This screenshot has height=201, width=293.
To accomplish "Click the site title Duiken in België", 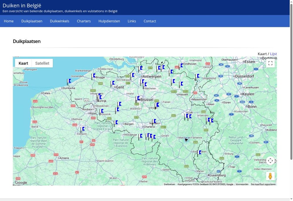I will (x=22, y=5).
